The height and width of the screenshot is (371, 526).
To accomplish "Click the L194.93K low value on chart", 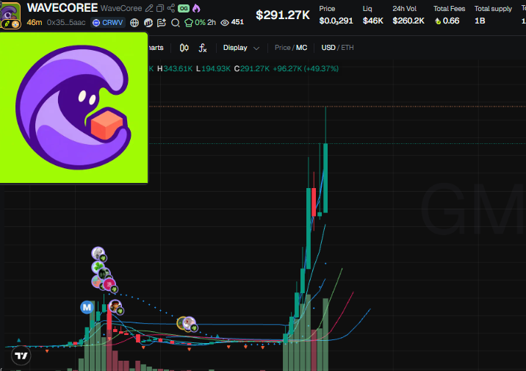I will tap(213, 69).
